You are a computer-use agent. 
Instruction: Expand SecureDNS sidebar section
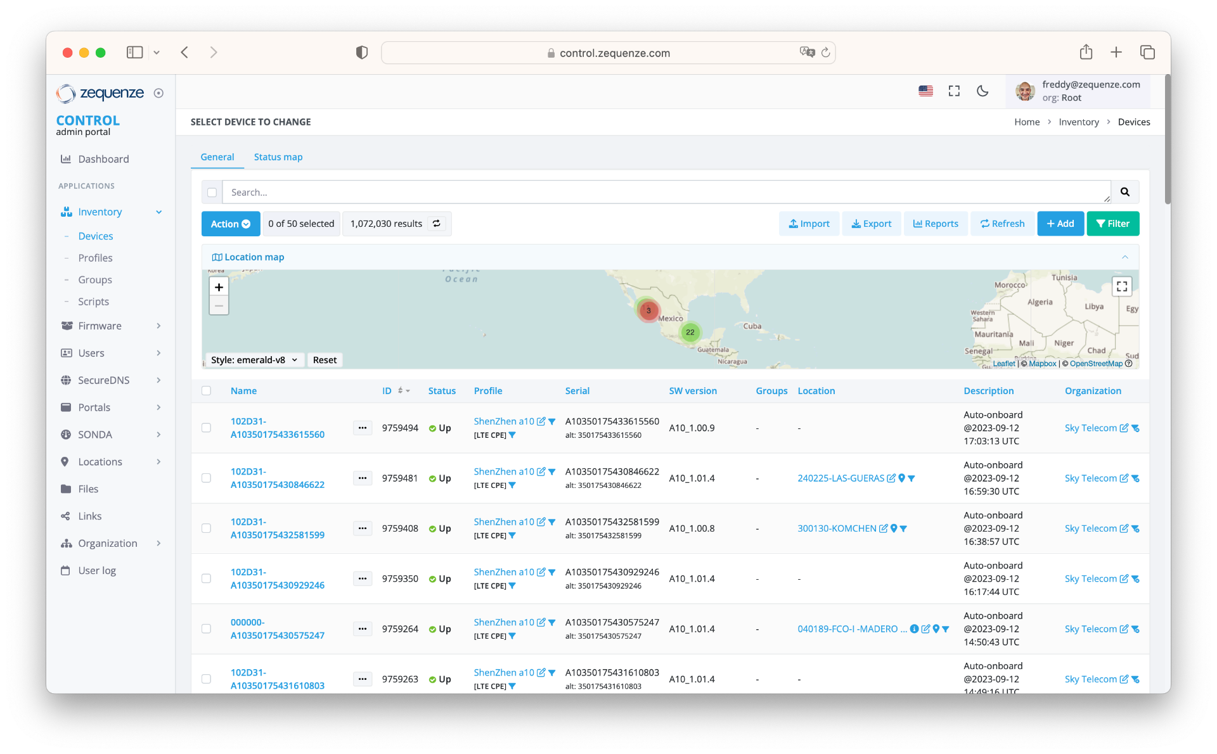click(158, 380)
